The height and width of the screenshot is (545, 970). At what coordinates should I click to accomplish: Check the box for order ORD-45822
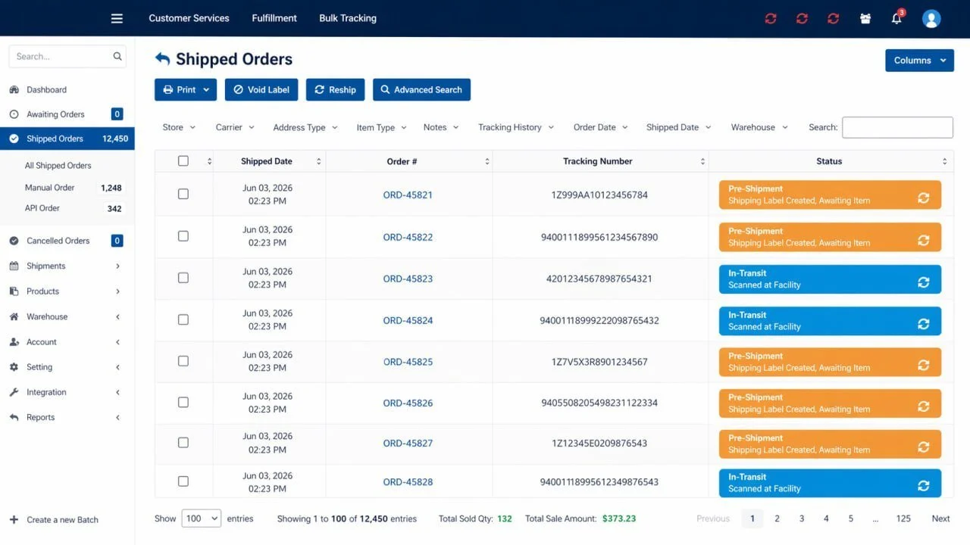pos(183,236)
